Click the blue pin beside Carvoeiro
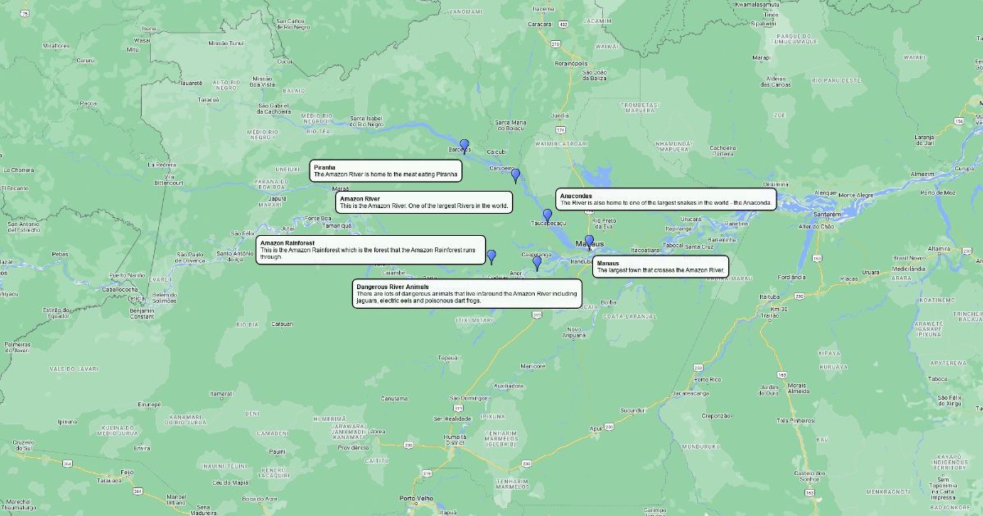The image size is (983, 516). [515, 174]
